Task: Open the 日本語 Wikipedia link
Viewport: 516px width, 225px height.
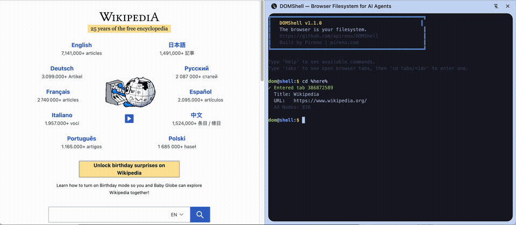Action: [177, 45]
